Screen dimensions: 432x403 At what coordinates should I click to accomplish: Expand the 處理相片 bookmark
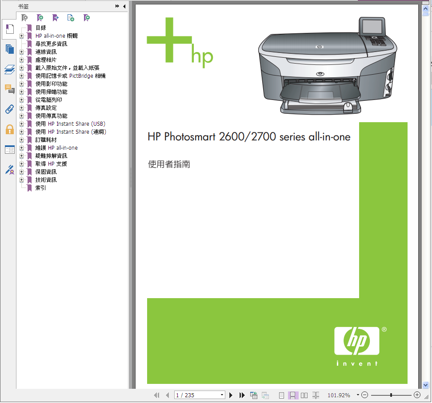pos(21,60)
